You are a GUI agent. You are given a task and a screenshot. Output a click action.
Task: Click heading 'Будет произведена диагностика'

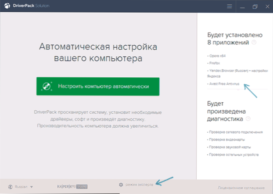coord(226,111)
